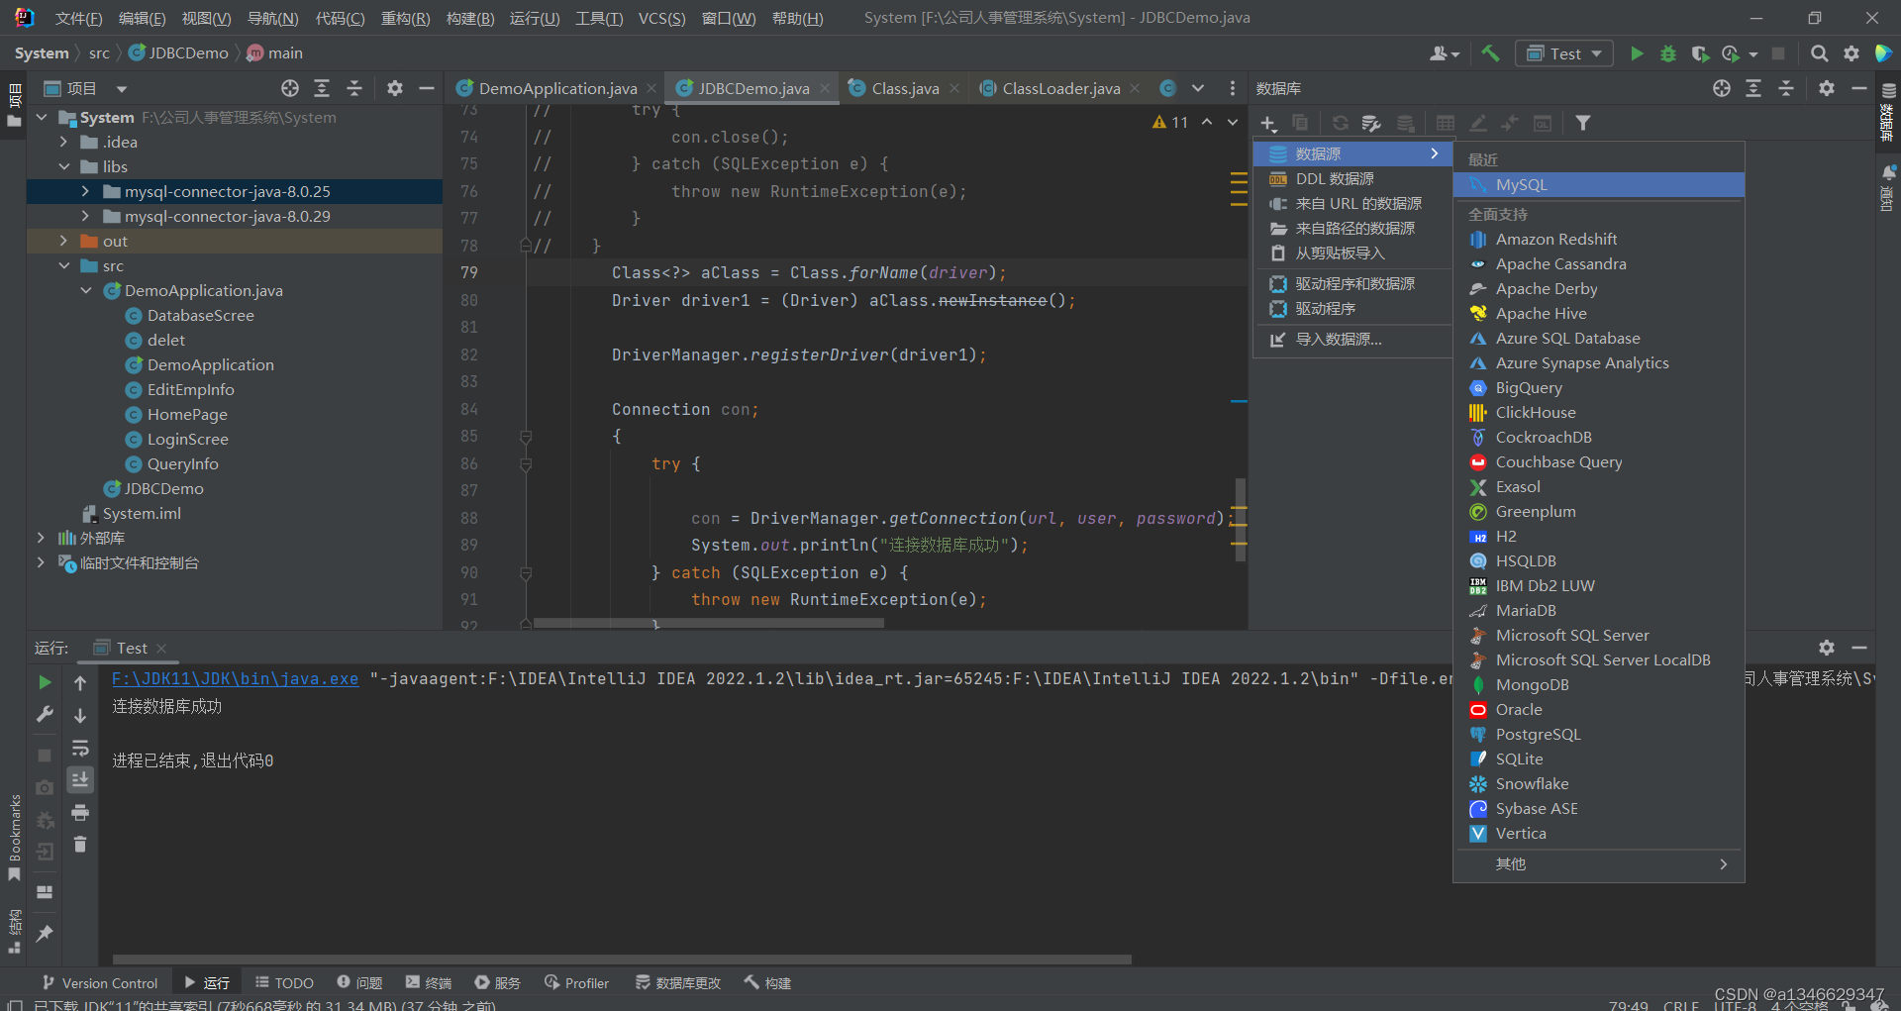1901x1011 pixels.
Task: Click editor horizontal scrollbar
Action: 708,623
